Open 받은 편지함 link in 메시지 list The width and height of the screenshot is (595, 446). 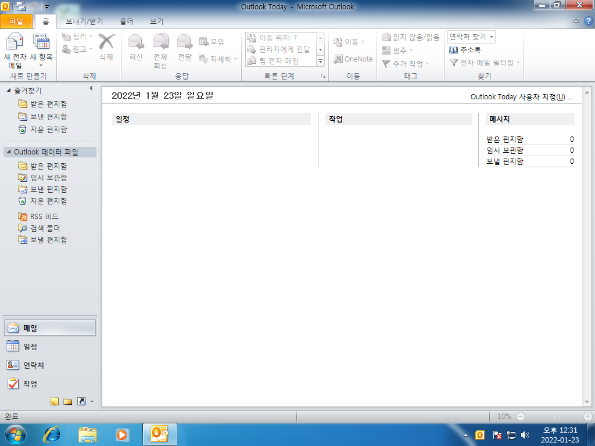coord(505,139)
